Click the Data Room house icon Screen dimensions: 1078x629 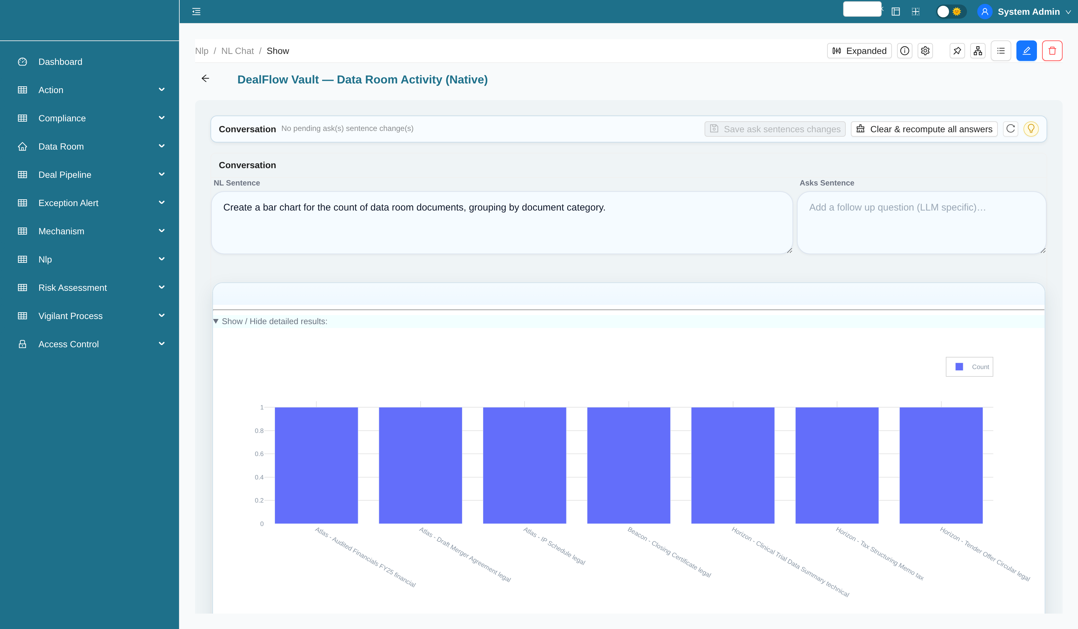click(23, 147)
